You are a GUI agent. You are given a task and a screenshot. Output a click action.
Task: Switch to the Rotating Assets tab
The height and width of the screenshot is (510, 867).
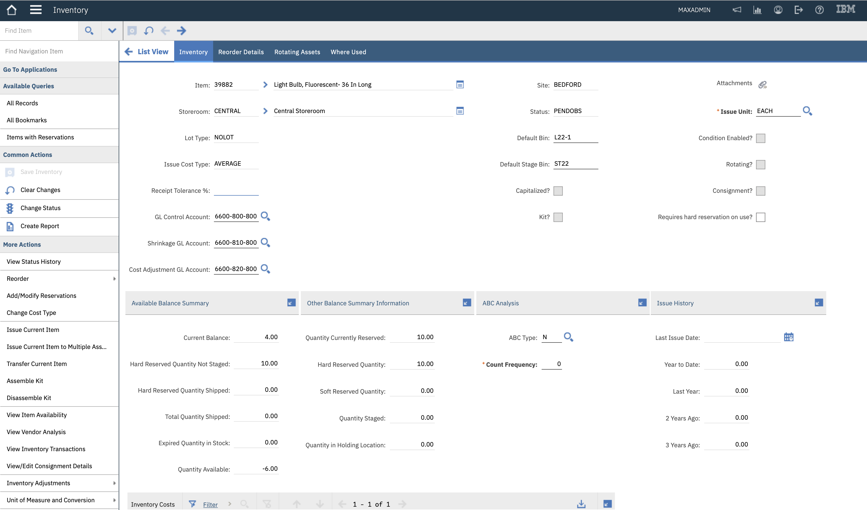[x=297, y=52]
